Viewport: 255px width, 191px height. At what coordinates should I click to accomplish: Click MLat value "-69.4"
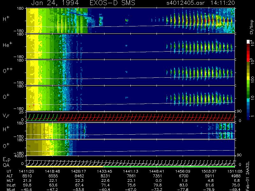coord(235,189)
